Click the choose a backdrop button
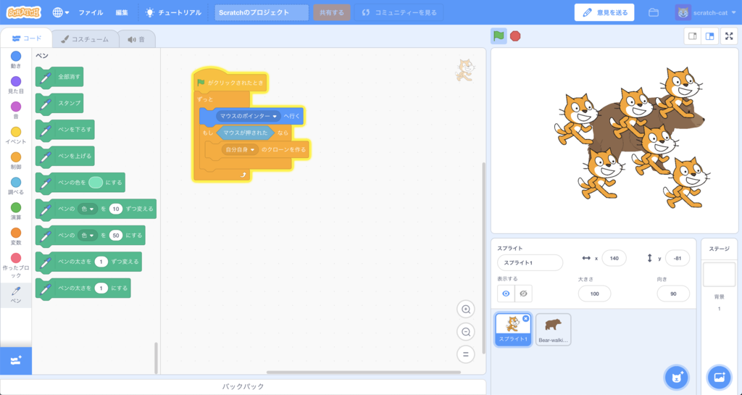Image resolution: width=742 pixels, height=395 pixels. click(x=719, y=378)
